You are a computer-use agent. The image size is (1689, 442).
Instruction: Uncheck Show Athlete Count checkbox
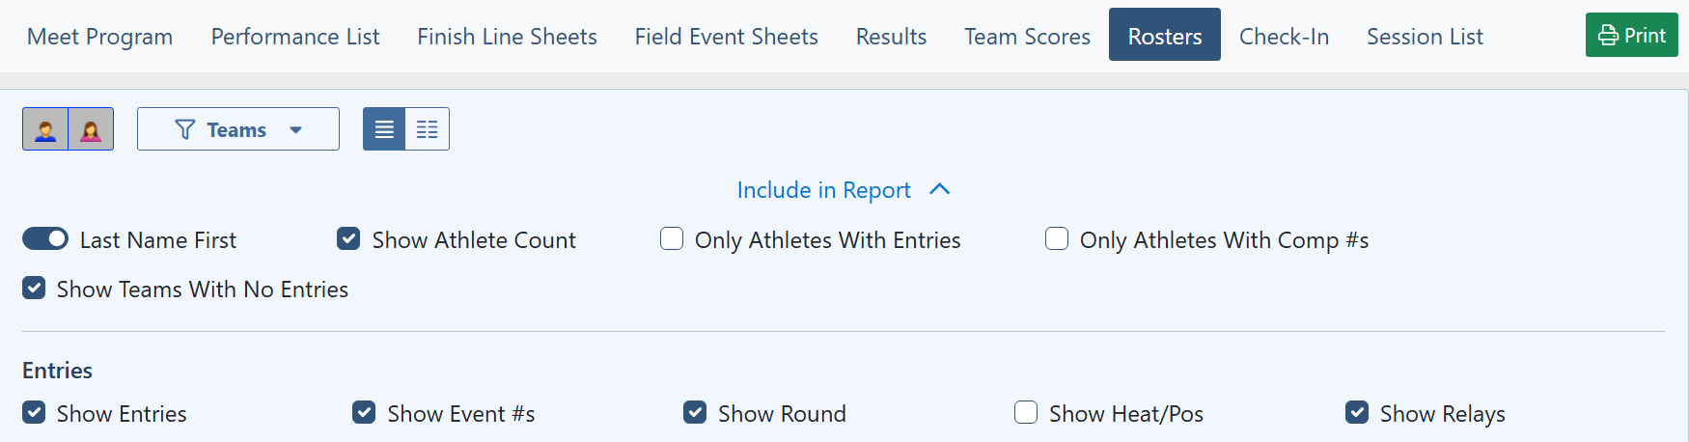[x=348, y=238]
